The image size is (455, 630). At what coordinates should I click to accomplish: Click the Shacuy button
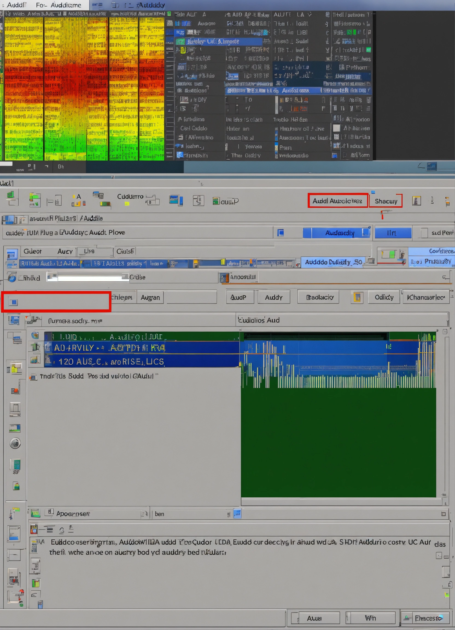pos(386,201)
